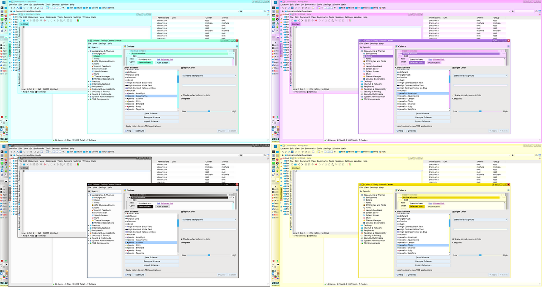Open Theme Manager icon in black-themed Control Center
The image size is (543, 287).
93,221
